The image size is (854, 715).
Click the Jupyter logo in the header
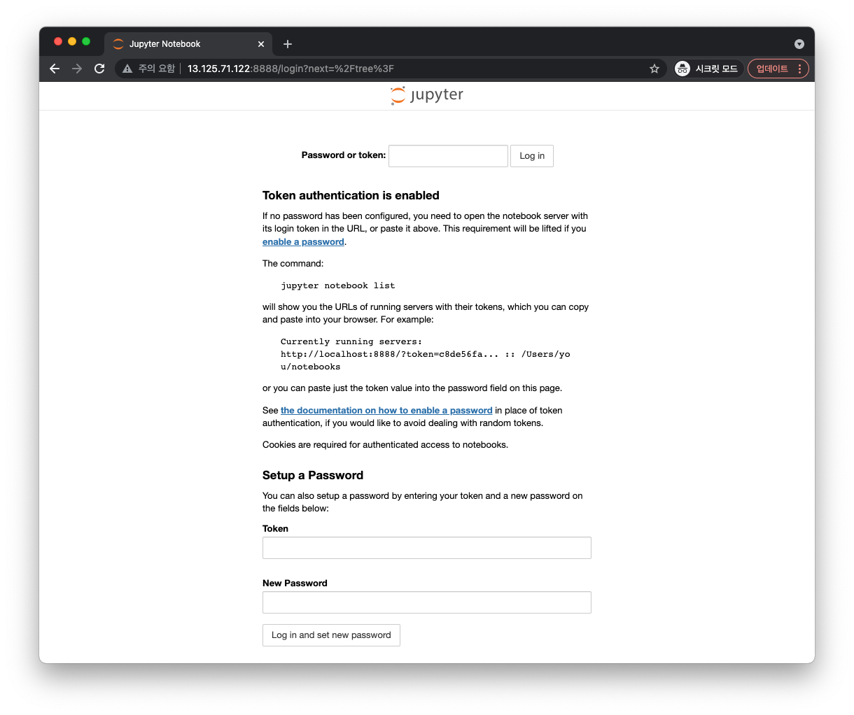click(427, 95)
